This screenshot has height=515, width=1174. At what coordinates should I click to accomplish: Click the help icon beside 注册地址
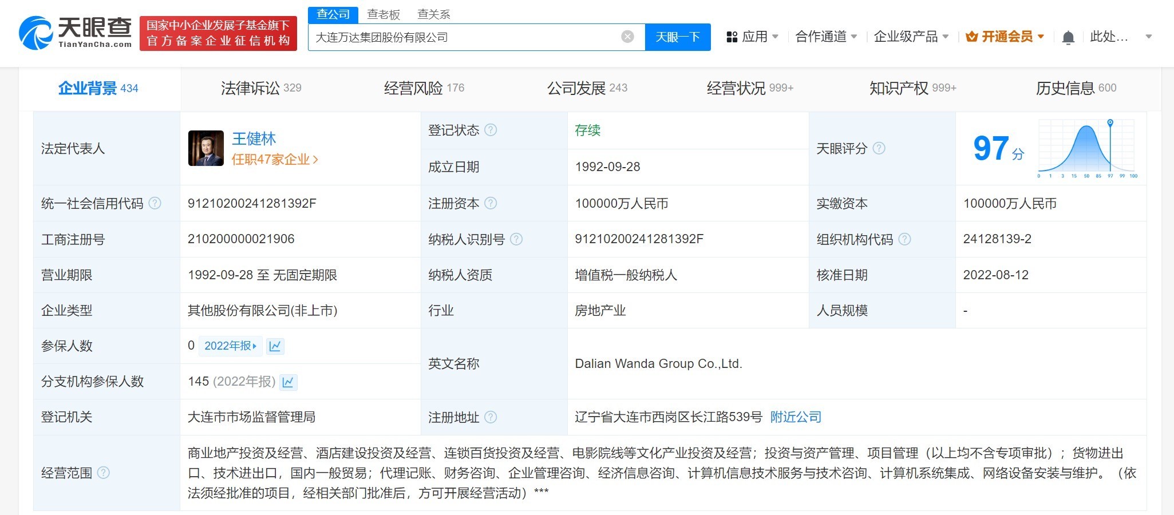(x=491, y=417)
